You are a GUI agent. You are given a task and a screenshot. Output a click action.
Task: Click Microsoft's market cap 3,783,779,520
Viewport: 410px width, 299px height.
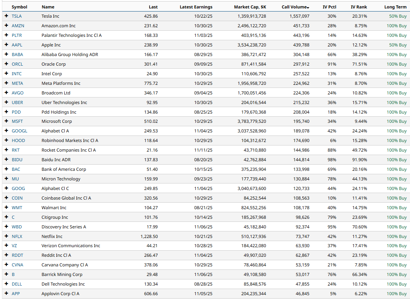(252, 121)
